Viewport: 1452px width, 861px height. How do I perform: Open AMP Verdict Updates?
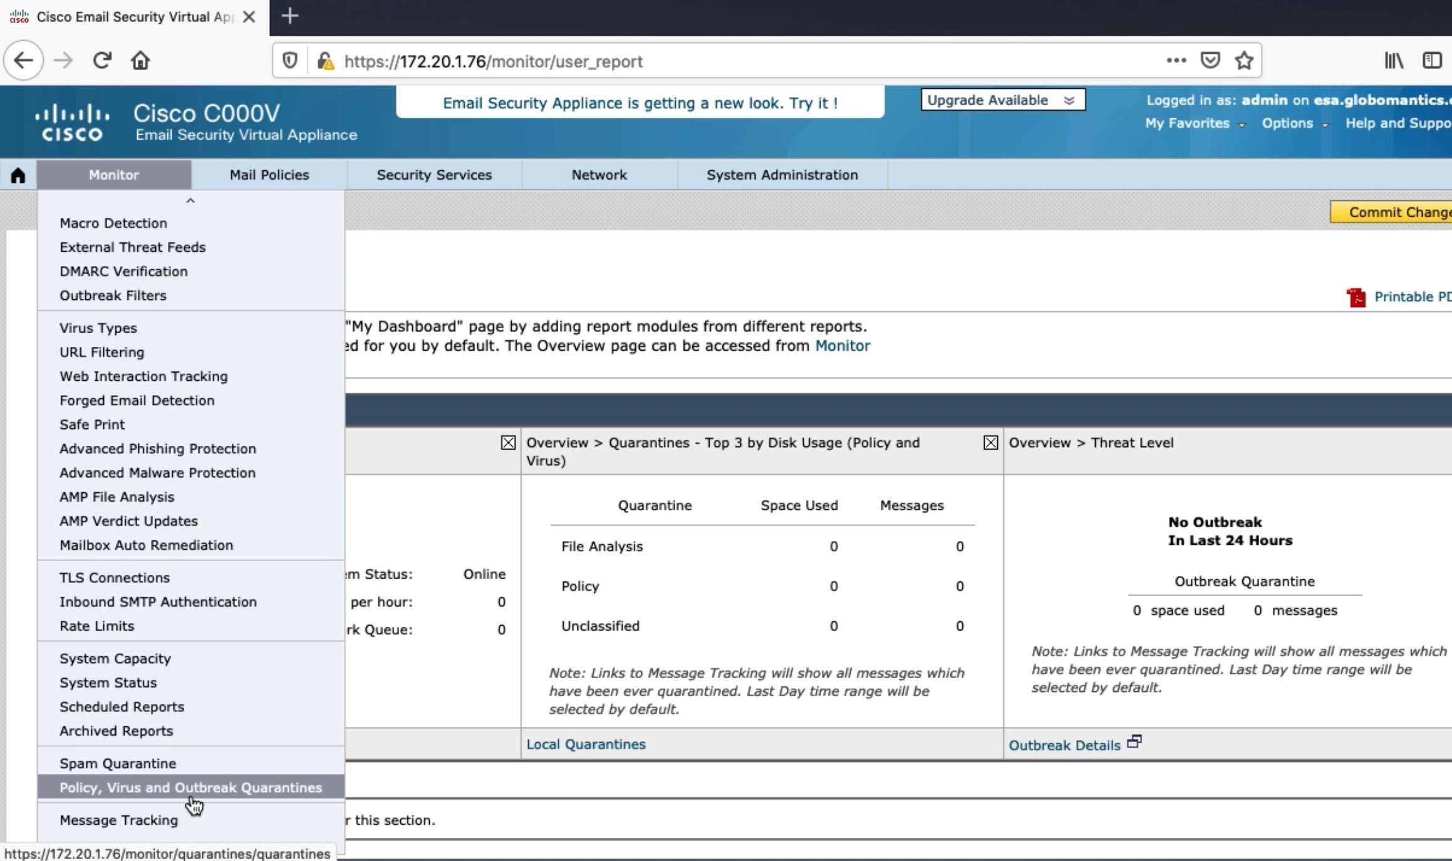pos(128,521)
